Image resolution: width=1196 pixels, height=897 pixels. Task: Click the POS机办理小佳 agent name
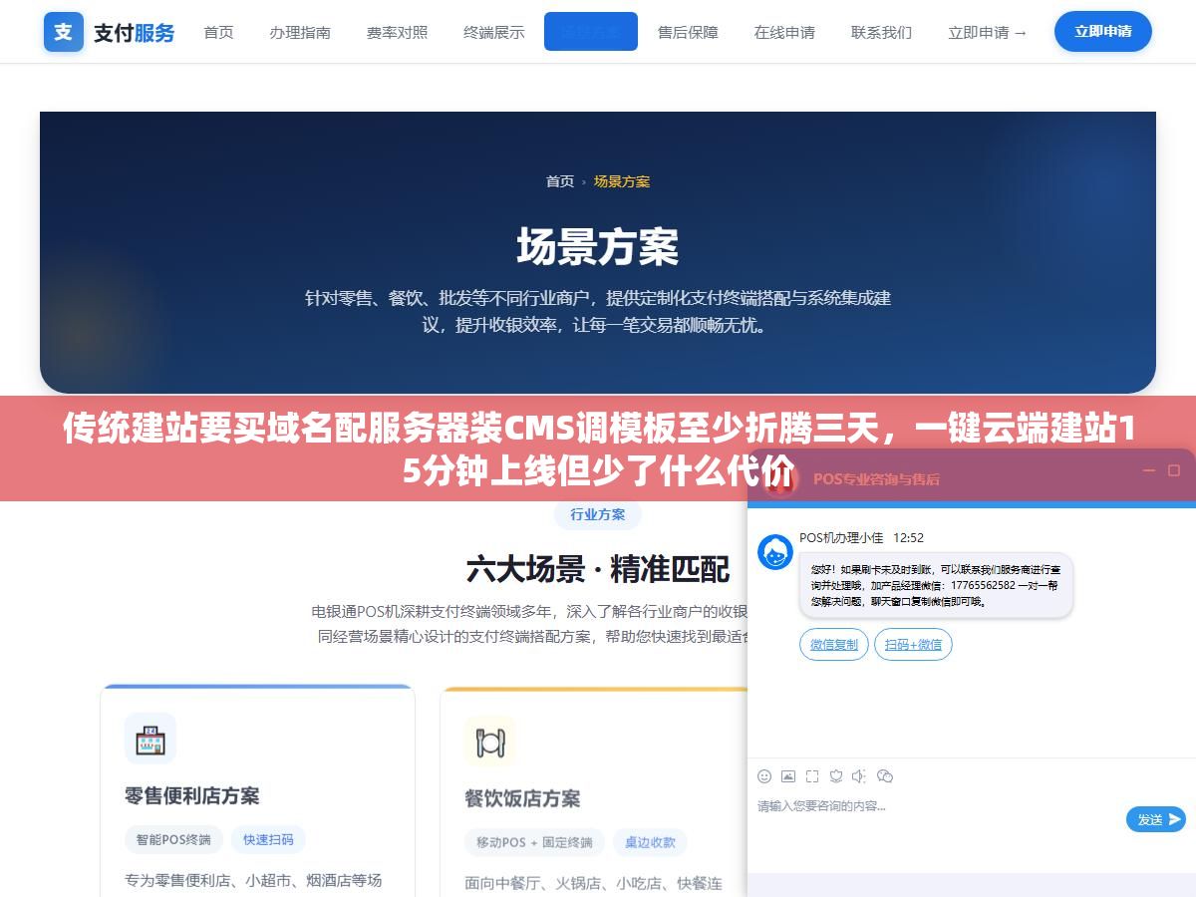click(841, 537)
